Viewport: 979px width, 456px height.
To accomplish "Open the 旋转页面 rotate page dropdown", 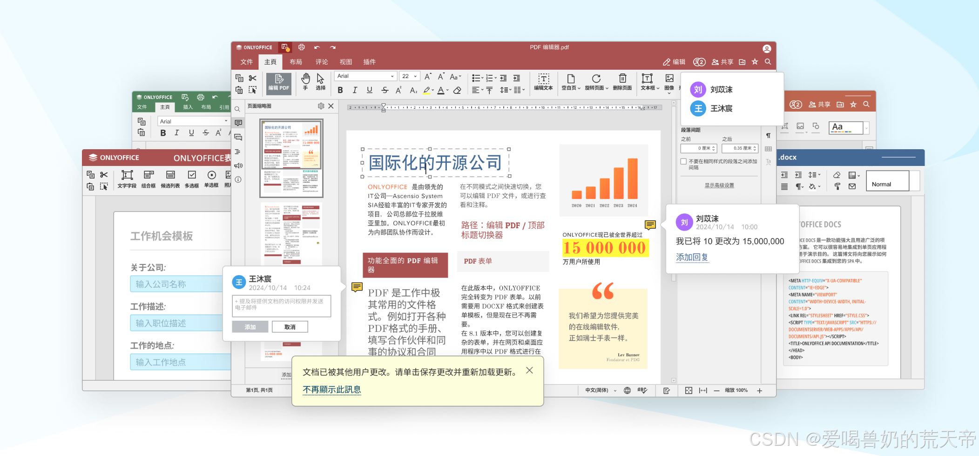I will click(x=596, y=82).
